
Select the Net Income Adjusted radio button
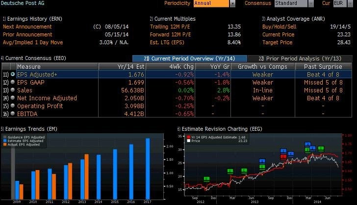[x=13, y=98]
